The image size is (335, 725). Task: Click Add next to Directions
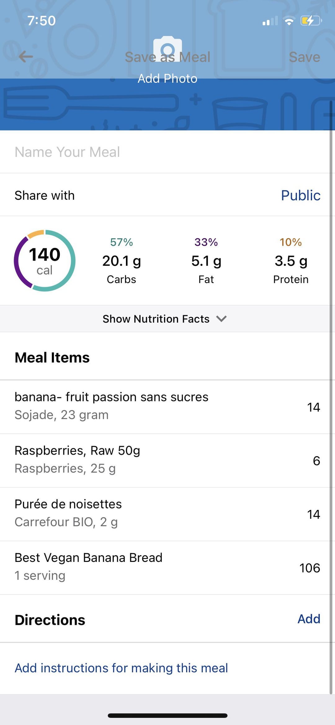click(309, 619)
